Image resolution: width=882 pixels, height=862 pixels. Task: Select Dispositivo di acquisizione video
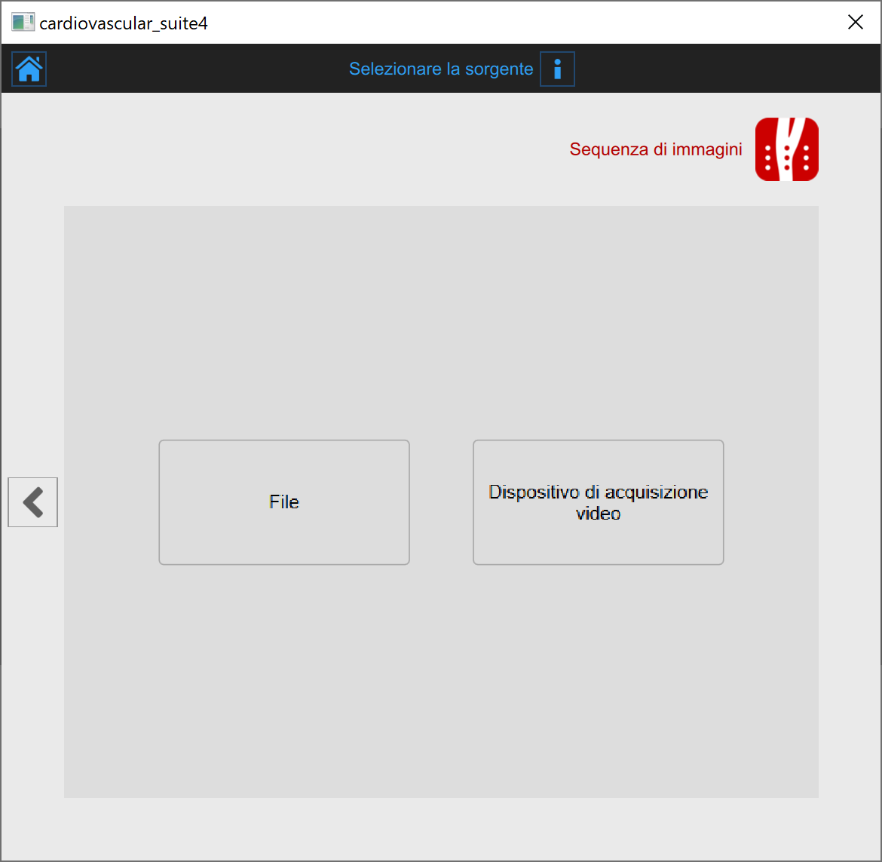[598, 502]
